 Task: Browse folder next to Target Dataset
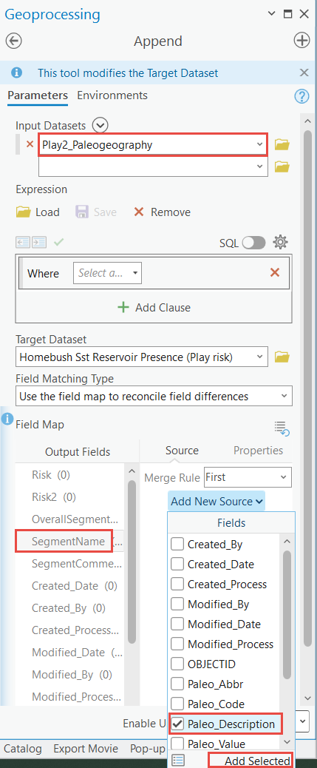click(x=282, y=357)
